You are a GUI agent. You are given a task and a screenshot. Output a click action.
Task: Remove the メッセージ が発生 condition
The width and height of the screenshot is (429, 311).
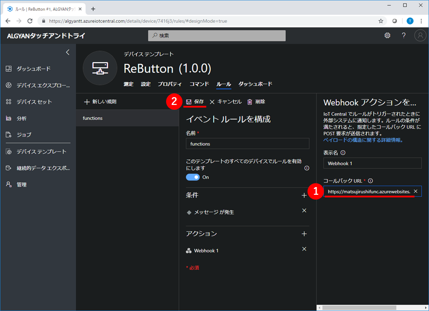304,210
